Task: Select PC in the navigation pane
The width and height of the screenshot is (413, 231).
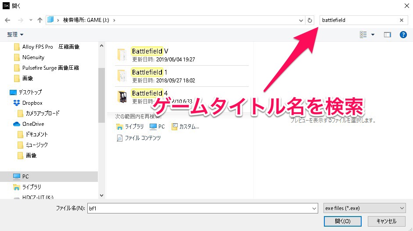Action: coord(49,177)
